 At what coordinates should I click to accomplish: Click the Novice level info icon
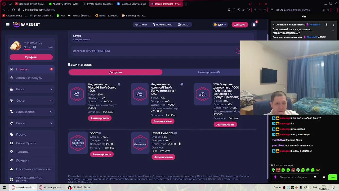34,47
